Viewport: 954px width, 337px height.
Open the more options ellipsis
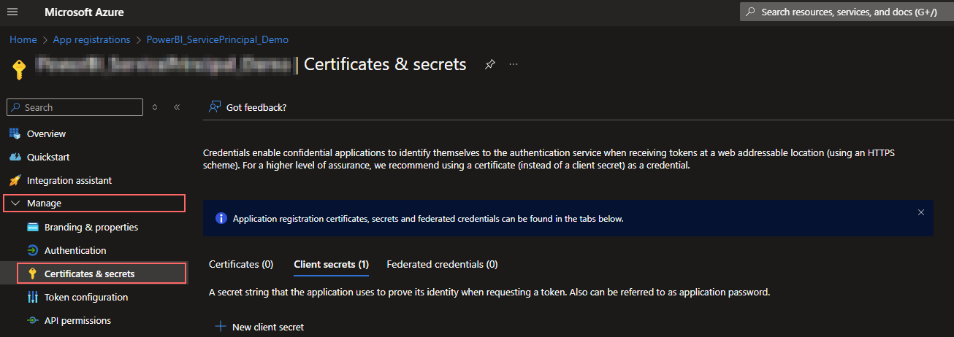(514, 64)
